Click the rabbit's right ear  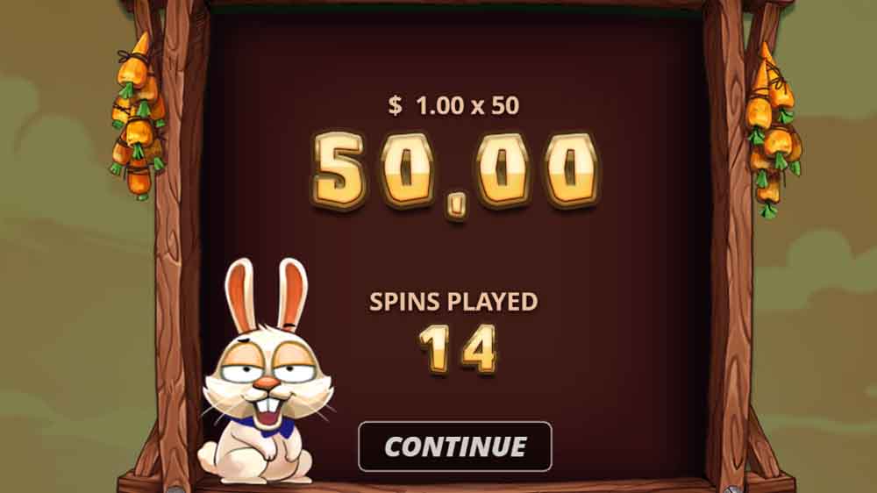pos(293,294)
